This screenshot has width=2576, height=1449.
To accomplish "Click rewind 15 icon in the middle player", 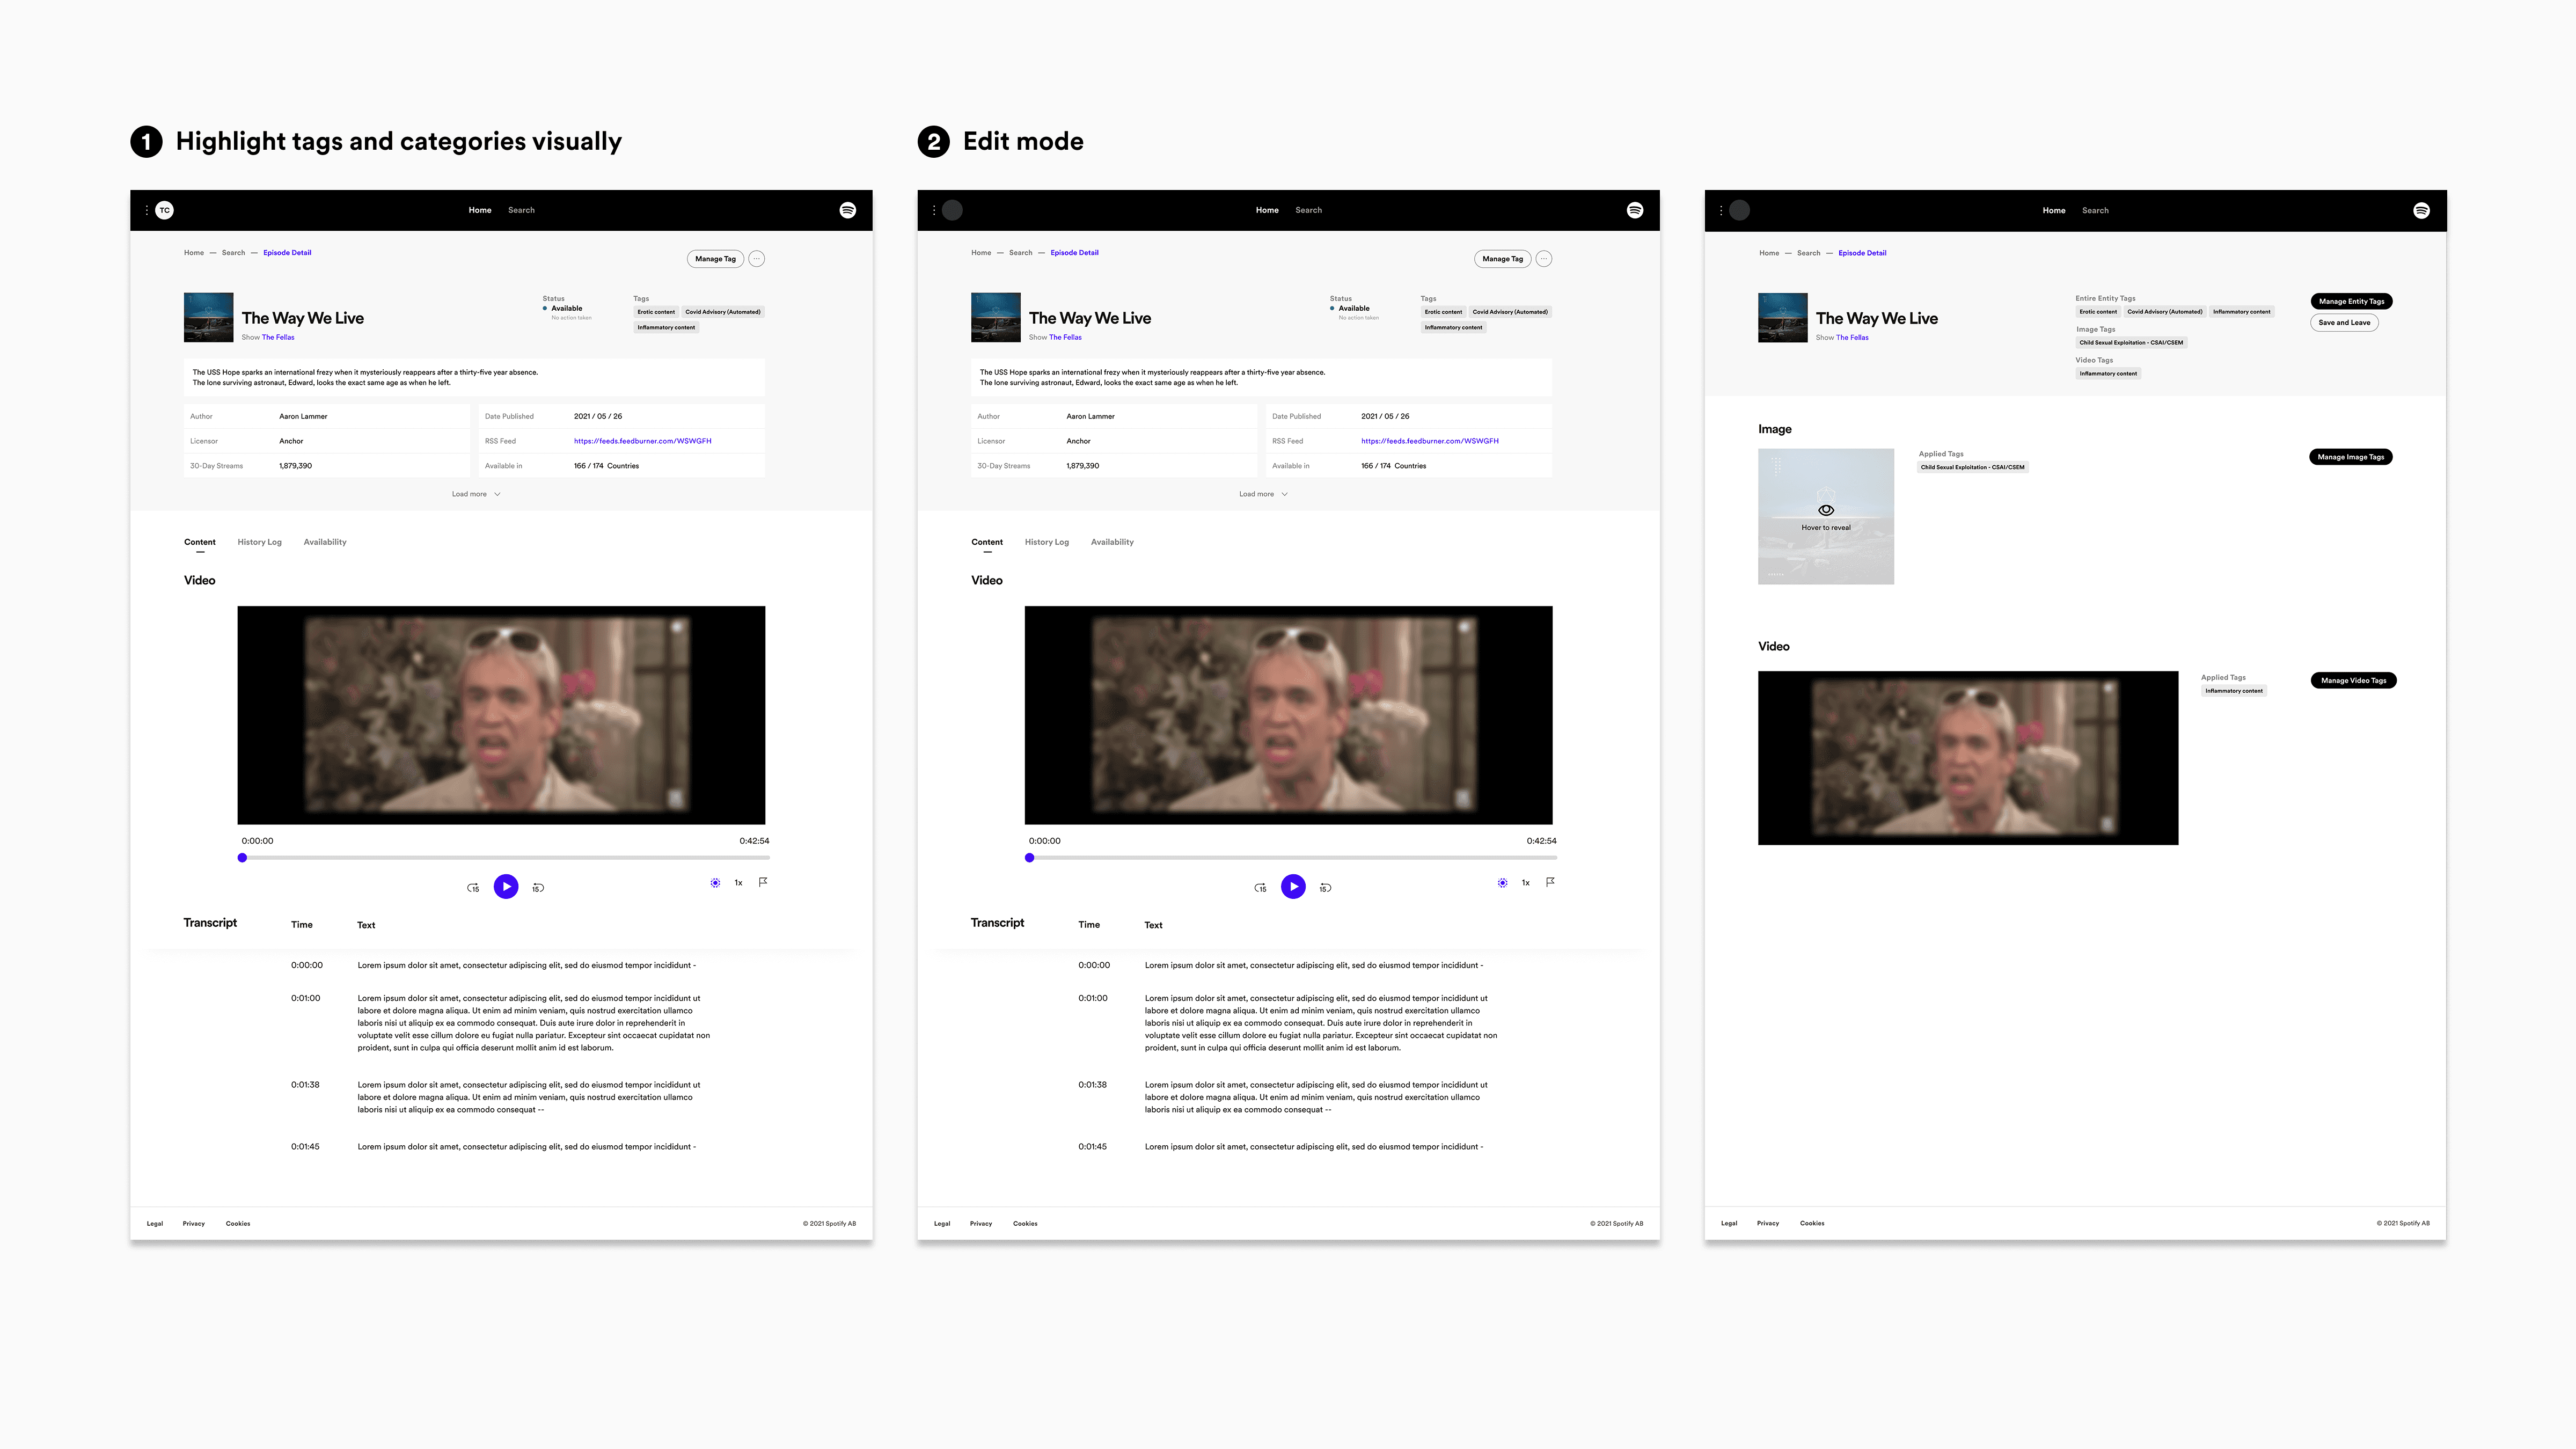I will point(1260,888).
